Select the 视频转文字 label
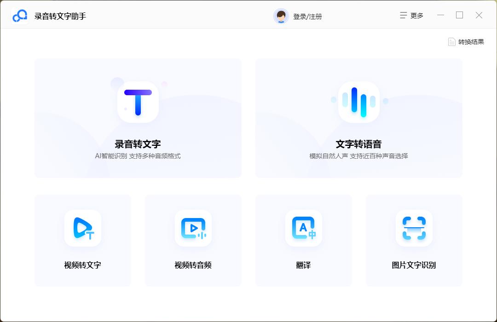The width and height of the screenshot is (497, 322). click(82, 265)
